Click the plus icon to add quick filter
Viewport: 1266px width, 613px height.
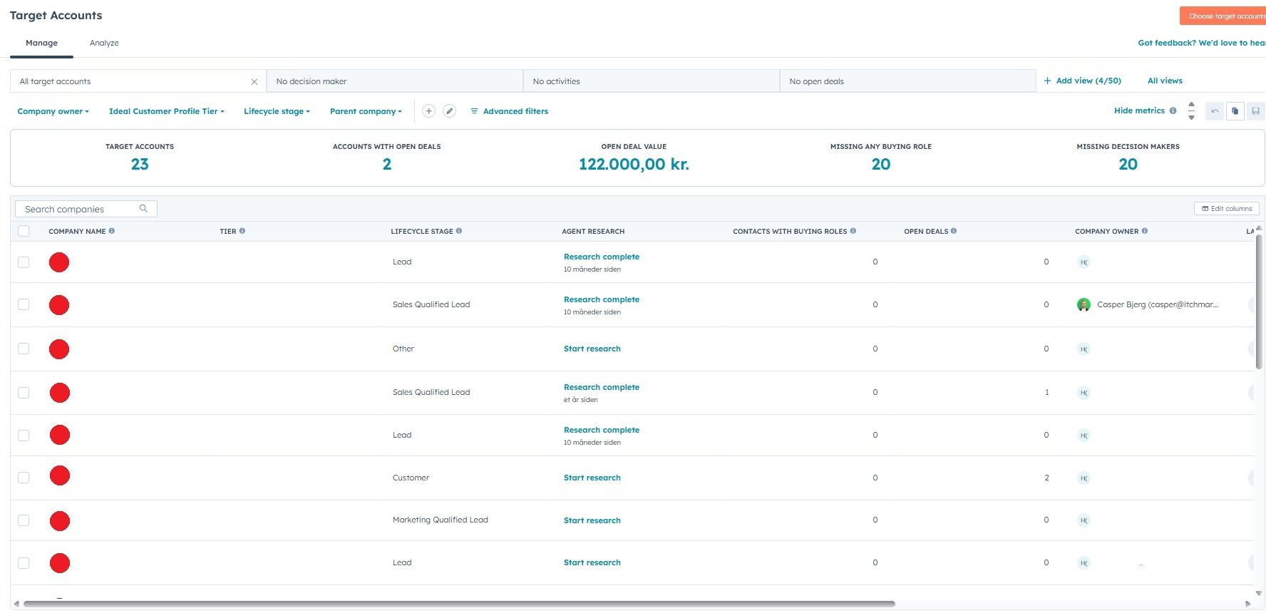click(428, 111)
